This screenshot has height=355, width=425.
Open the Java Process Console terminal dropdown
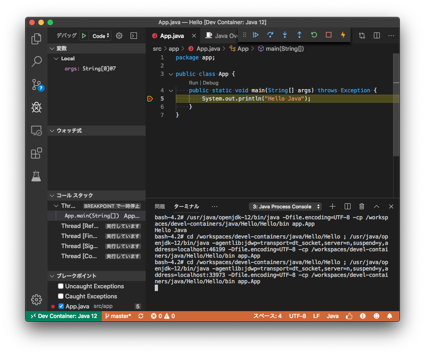click(285, 207)
